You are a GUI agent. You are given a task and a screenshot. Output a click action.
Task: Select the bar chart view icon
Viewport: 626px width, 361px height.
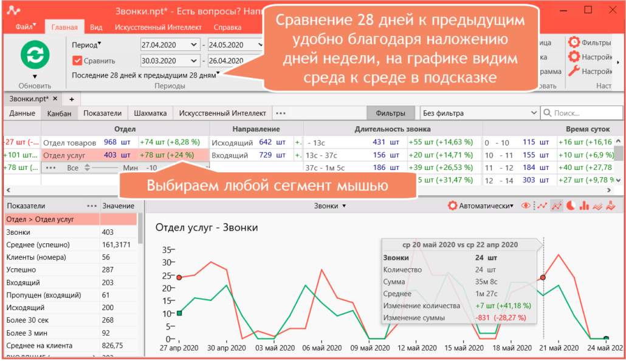coord(584,206)
